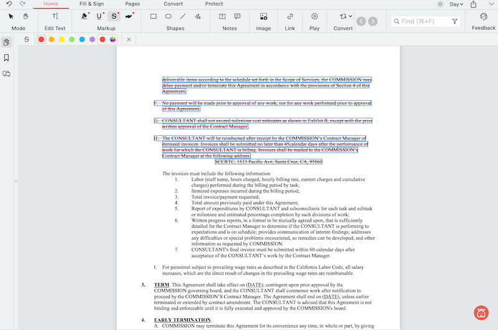Choose the pencil drawing shape tool
This screenshot has height=330, width=498.
(197, 16)
